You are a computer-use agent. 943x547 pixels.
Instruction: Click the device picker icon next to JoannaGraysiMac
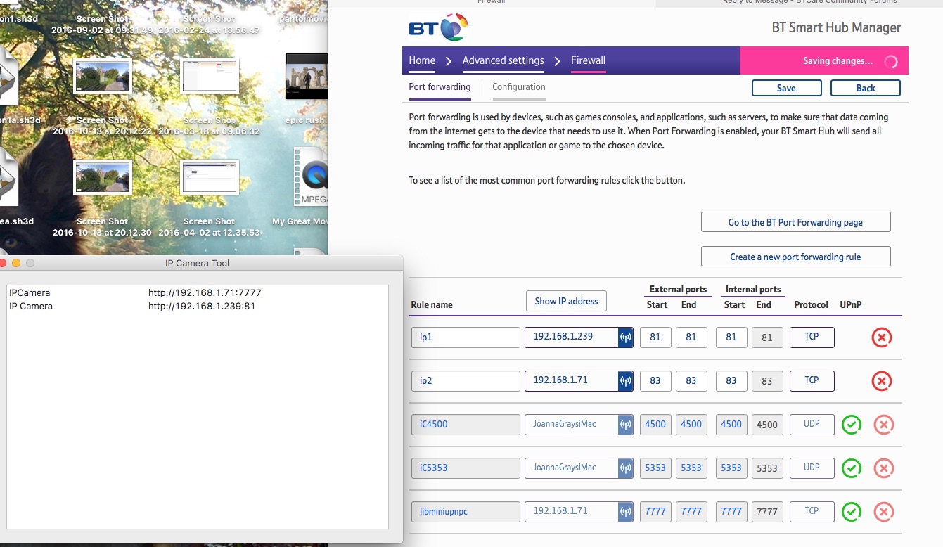point(624,424)
